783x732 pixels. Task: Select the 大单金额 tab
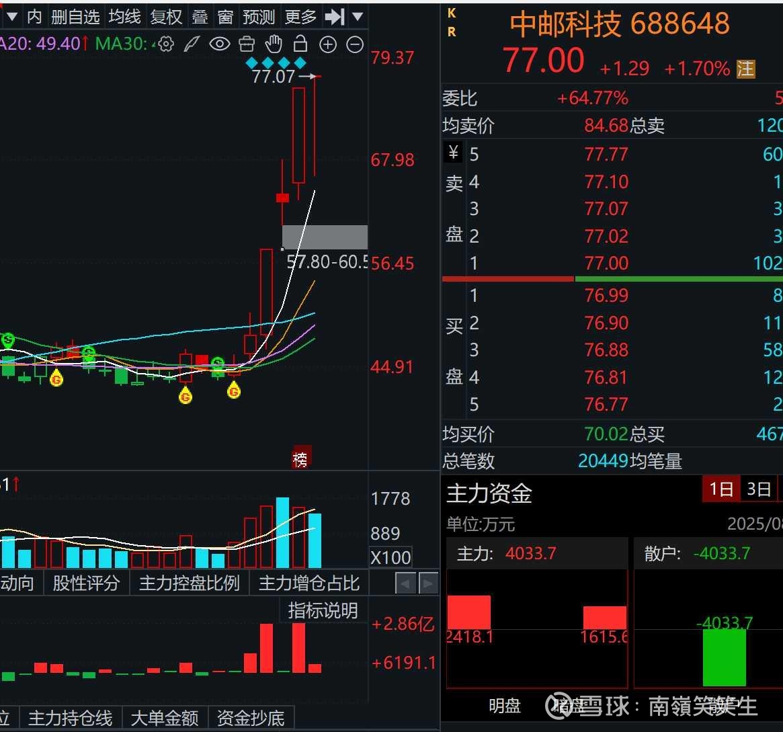click(164, 718)
